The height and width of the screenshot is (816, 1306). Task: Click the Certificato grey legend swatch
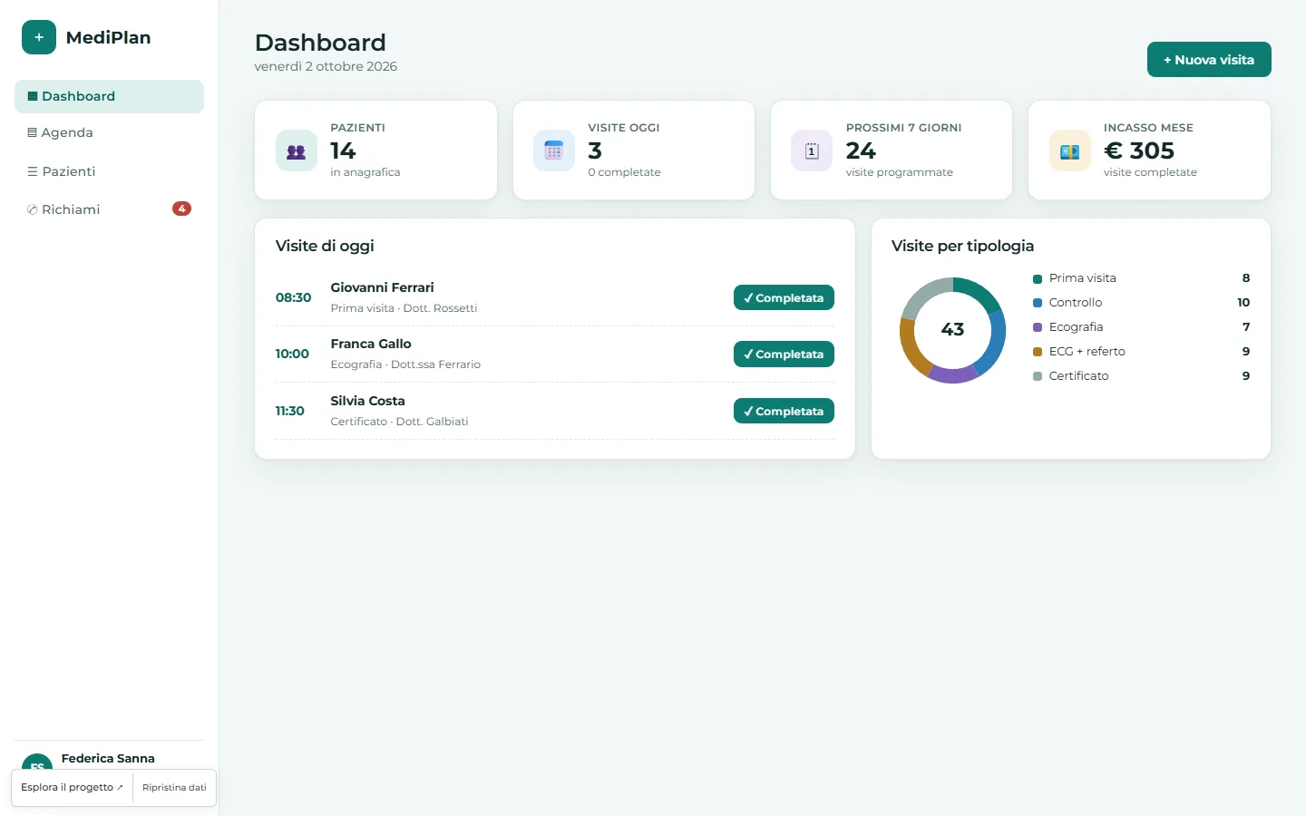click(1038, 376)
